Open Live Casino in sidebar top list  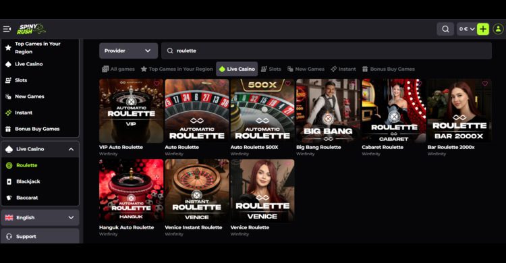(x=40, y=64)
